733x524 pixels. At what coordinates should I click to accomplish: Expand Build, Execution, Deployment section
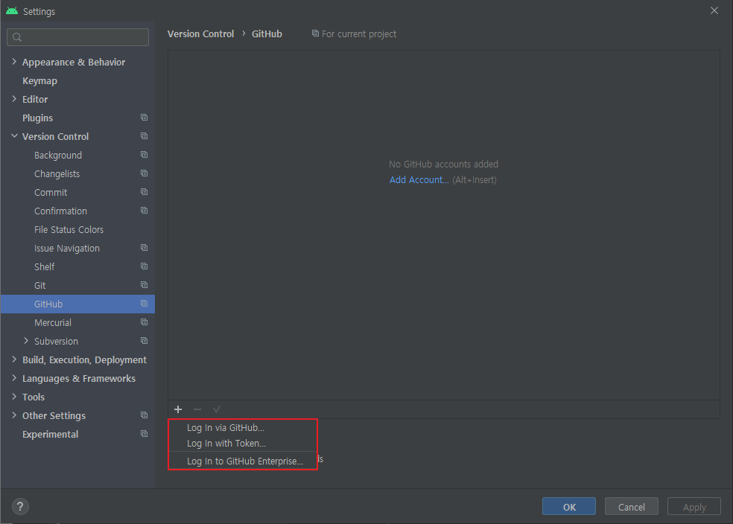pyautogui.click(x=14, y=360)
